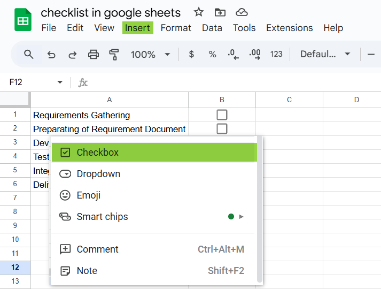Open the Extensions menu

[290, 28]
